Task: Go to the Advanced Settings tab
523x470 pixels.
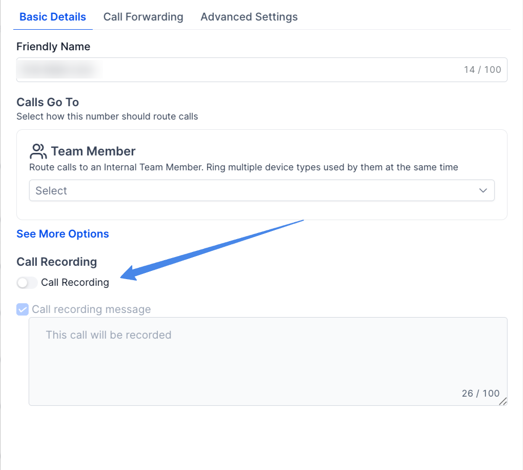Action: 249,17
